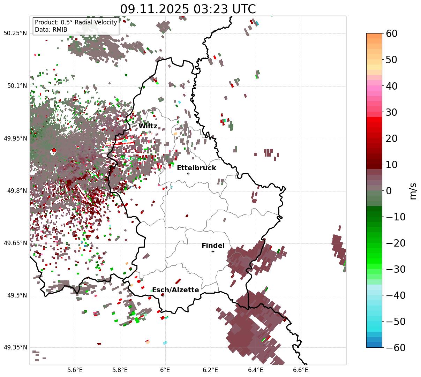Click the colorbar label −10
Image resolution: width=421 pixels, height=377 pixels.
tap(396, 217)
